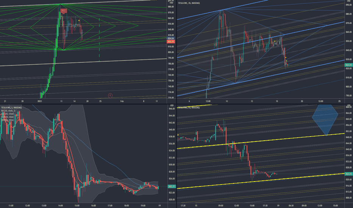The width and height of the screenshot is (353, 208).
Task: Open the TESLA INC, 5, NASDAQ symbol title
Action: click(11, 108)
